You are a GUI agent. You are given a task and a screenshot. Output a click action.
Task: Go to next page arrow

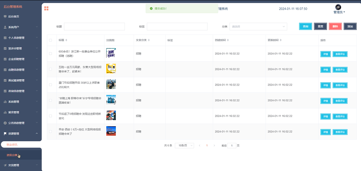pyautogui.click(x=214, y=146)
